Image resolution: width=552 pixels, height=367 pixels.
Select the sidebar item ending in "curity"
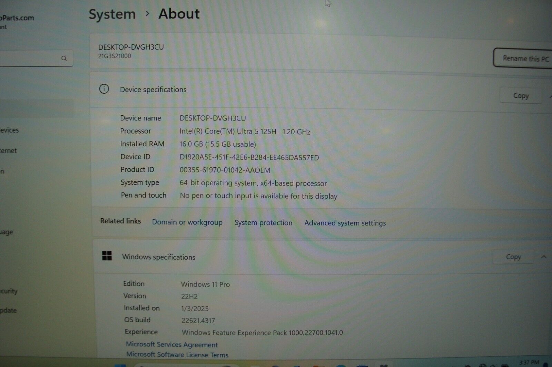click(x=9, y=291)
